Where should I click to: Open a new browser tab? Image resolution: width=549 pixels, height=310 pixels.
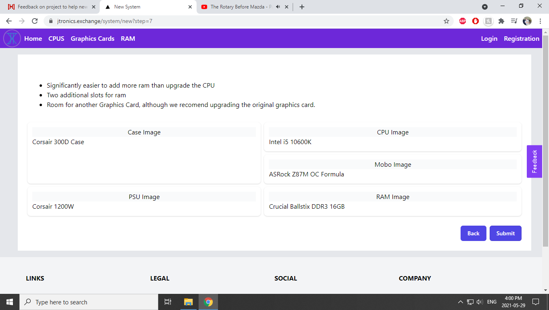pos(302,7)
